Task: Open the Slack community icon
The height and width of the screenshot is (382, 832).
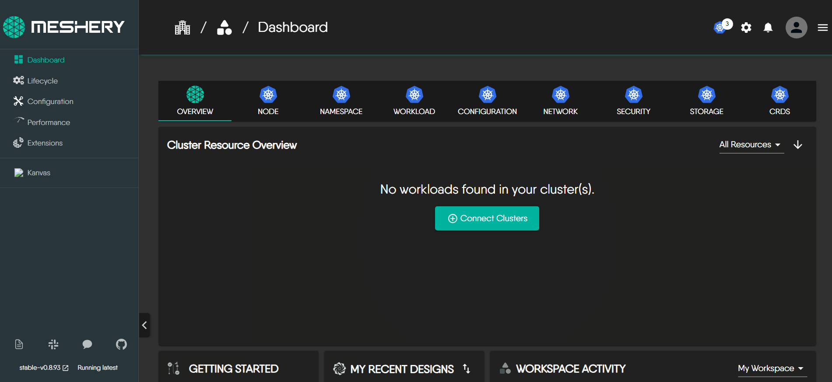Action: (x=53, y=344)
